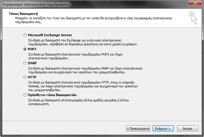Click the IMAP description about συγχρονισμό φακέλων

point(85,70)
